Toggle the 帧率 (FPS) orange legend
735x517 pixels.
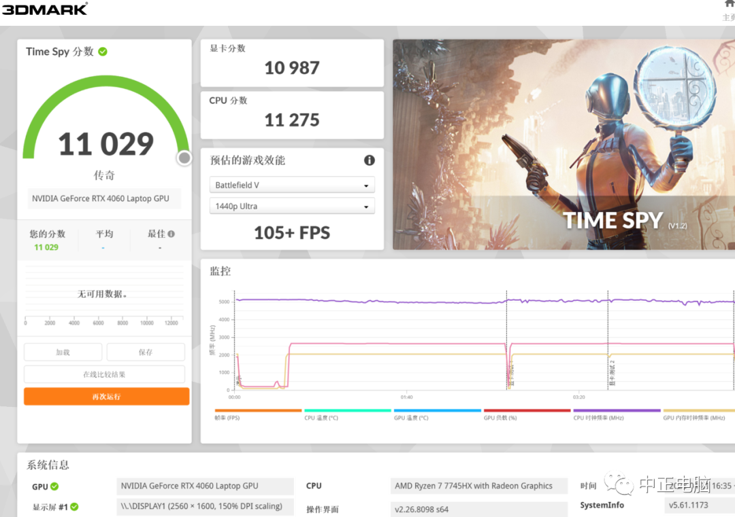(258, 414)
